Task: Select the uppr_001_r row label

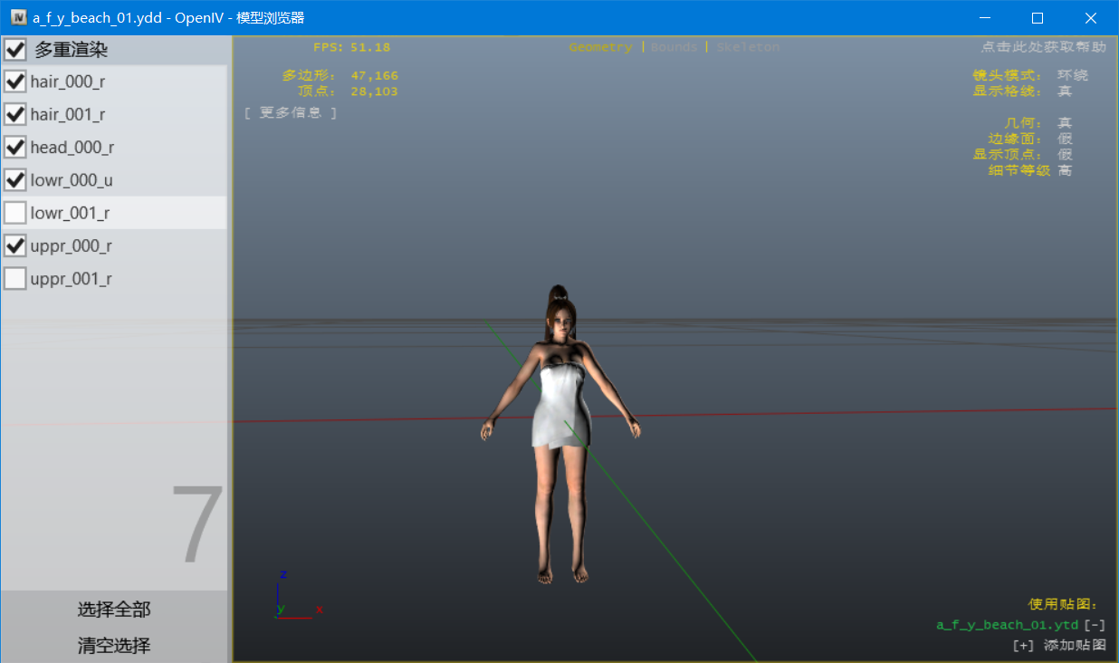Action: tap(72, 278)
